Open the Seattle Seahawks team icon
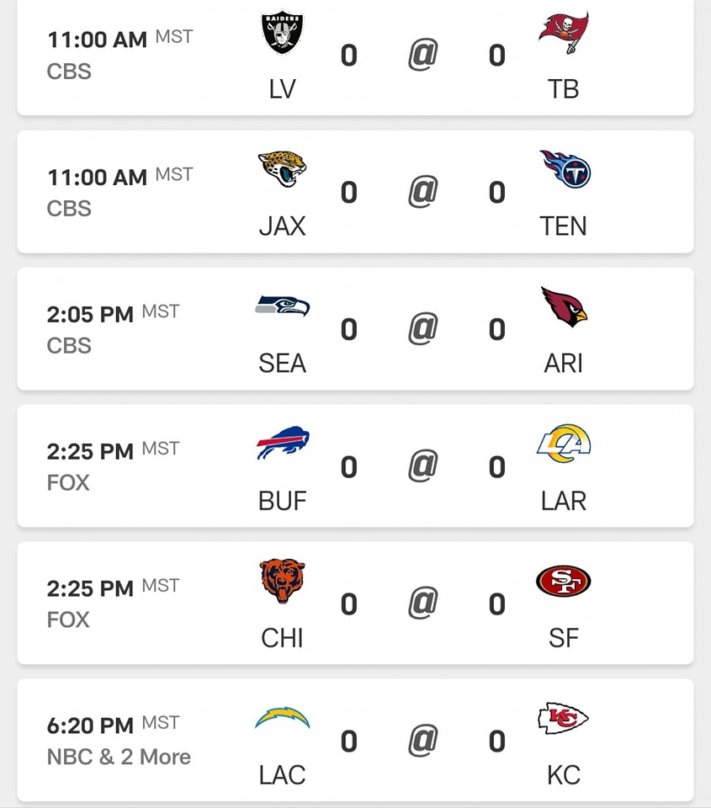Image resolution: width=711 pixels, height=808 pixels. [x=283, y=306]
